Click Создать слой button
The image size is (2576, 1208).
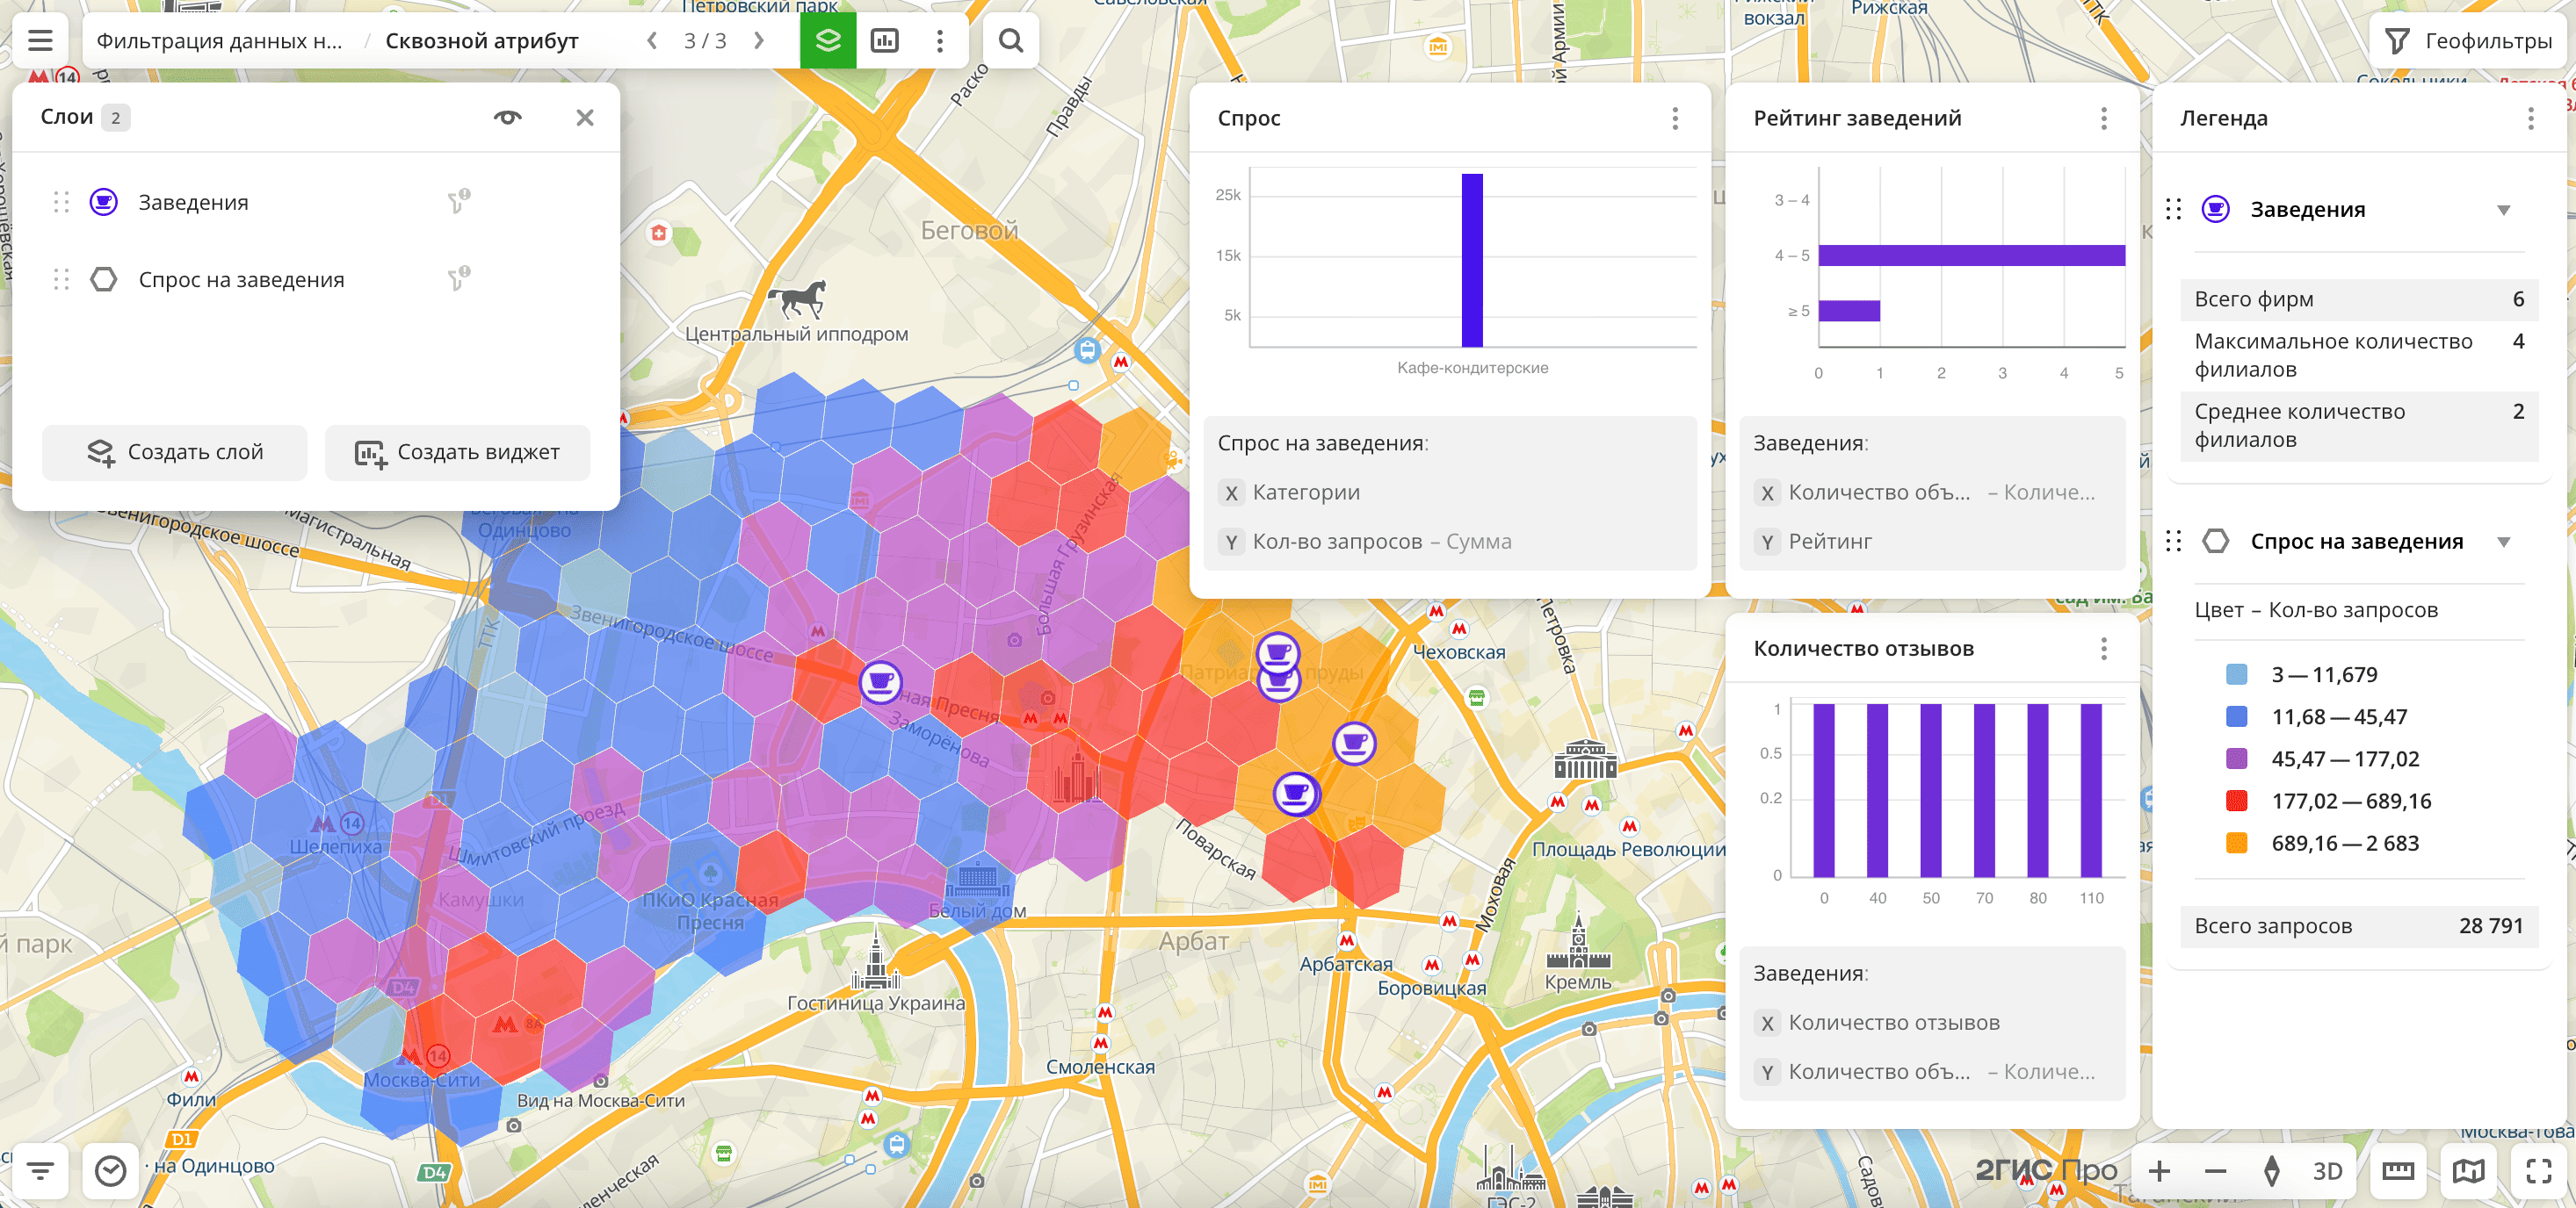tap(175, 453)
